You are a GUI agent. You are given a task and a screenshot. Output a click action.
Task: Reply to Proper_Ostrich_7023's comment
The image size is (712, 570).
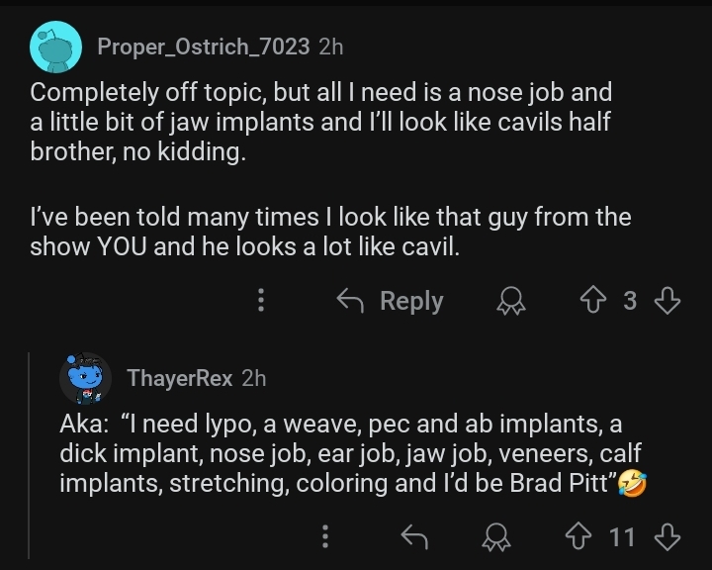click(x=390, y=301)
